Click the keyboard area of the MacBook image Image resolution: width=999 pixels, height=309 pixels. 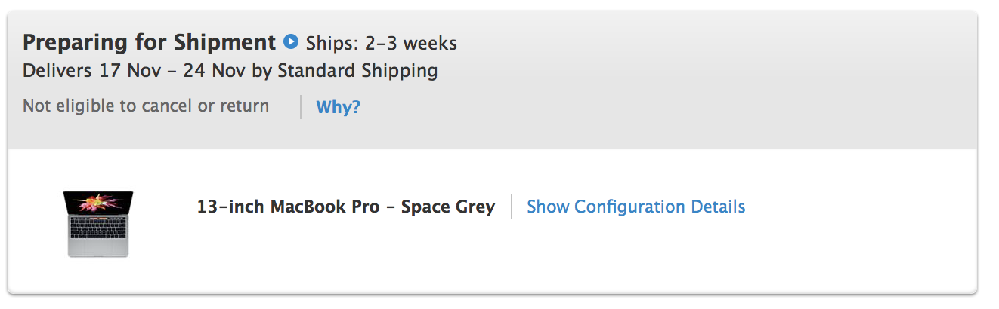click(x=98, y=230)
